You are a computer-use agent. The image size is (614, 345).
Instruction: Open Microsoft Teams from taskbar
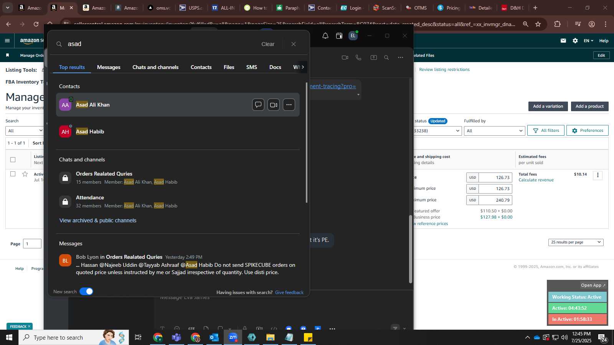[x=177, y=337]
